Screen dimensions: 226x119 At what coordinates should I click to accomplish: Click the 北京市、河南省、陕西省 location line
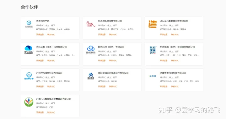pyautogui.click(x=115, y=55)
